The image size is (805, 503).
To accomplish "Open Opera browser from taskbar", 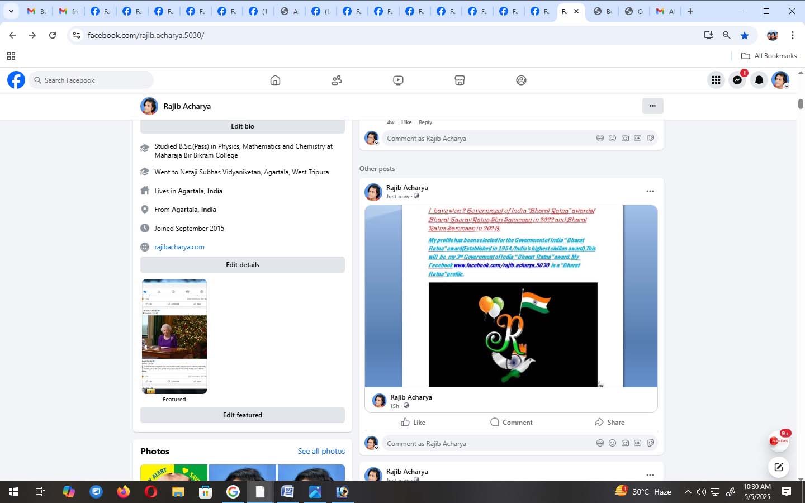I will point(150,492).
